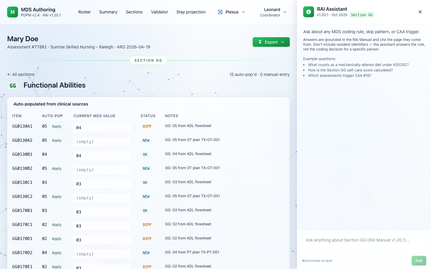
Task: Click the CURRENT MDS VALUE column header
Action: pos(95,116)
